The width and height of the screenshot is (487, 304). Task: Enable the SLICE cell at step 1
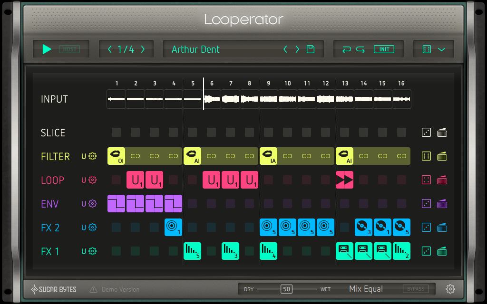(x=116, y=133)
